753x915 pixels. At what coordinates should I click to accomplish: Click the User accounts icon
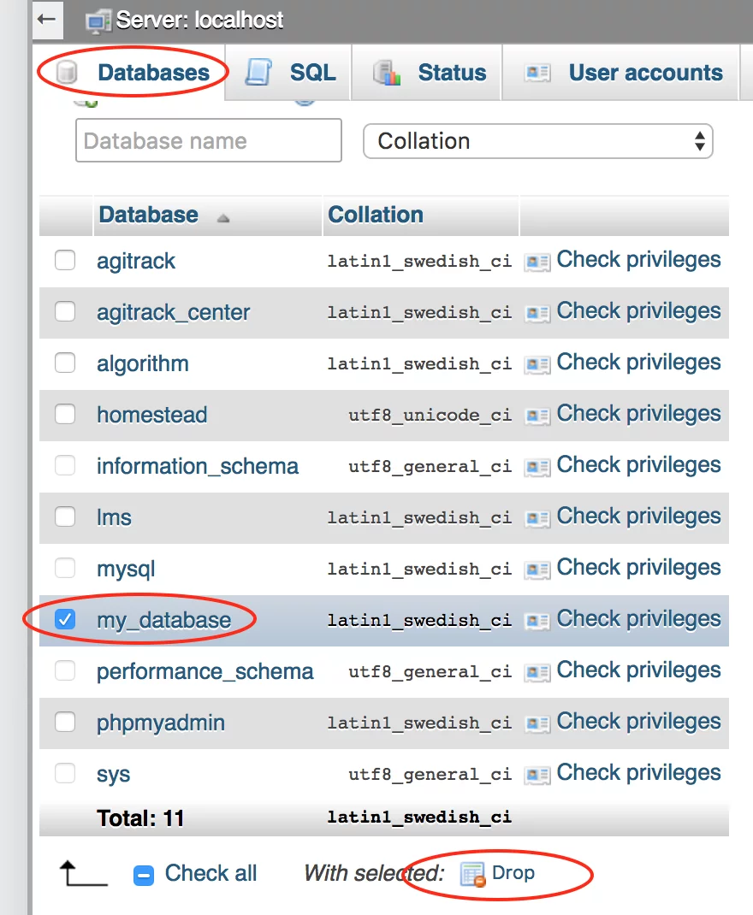point(537,73)
